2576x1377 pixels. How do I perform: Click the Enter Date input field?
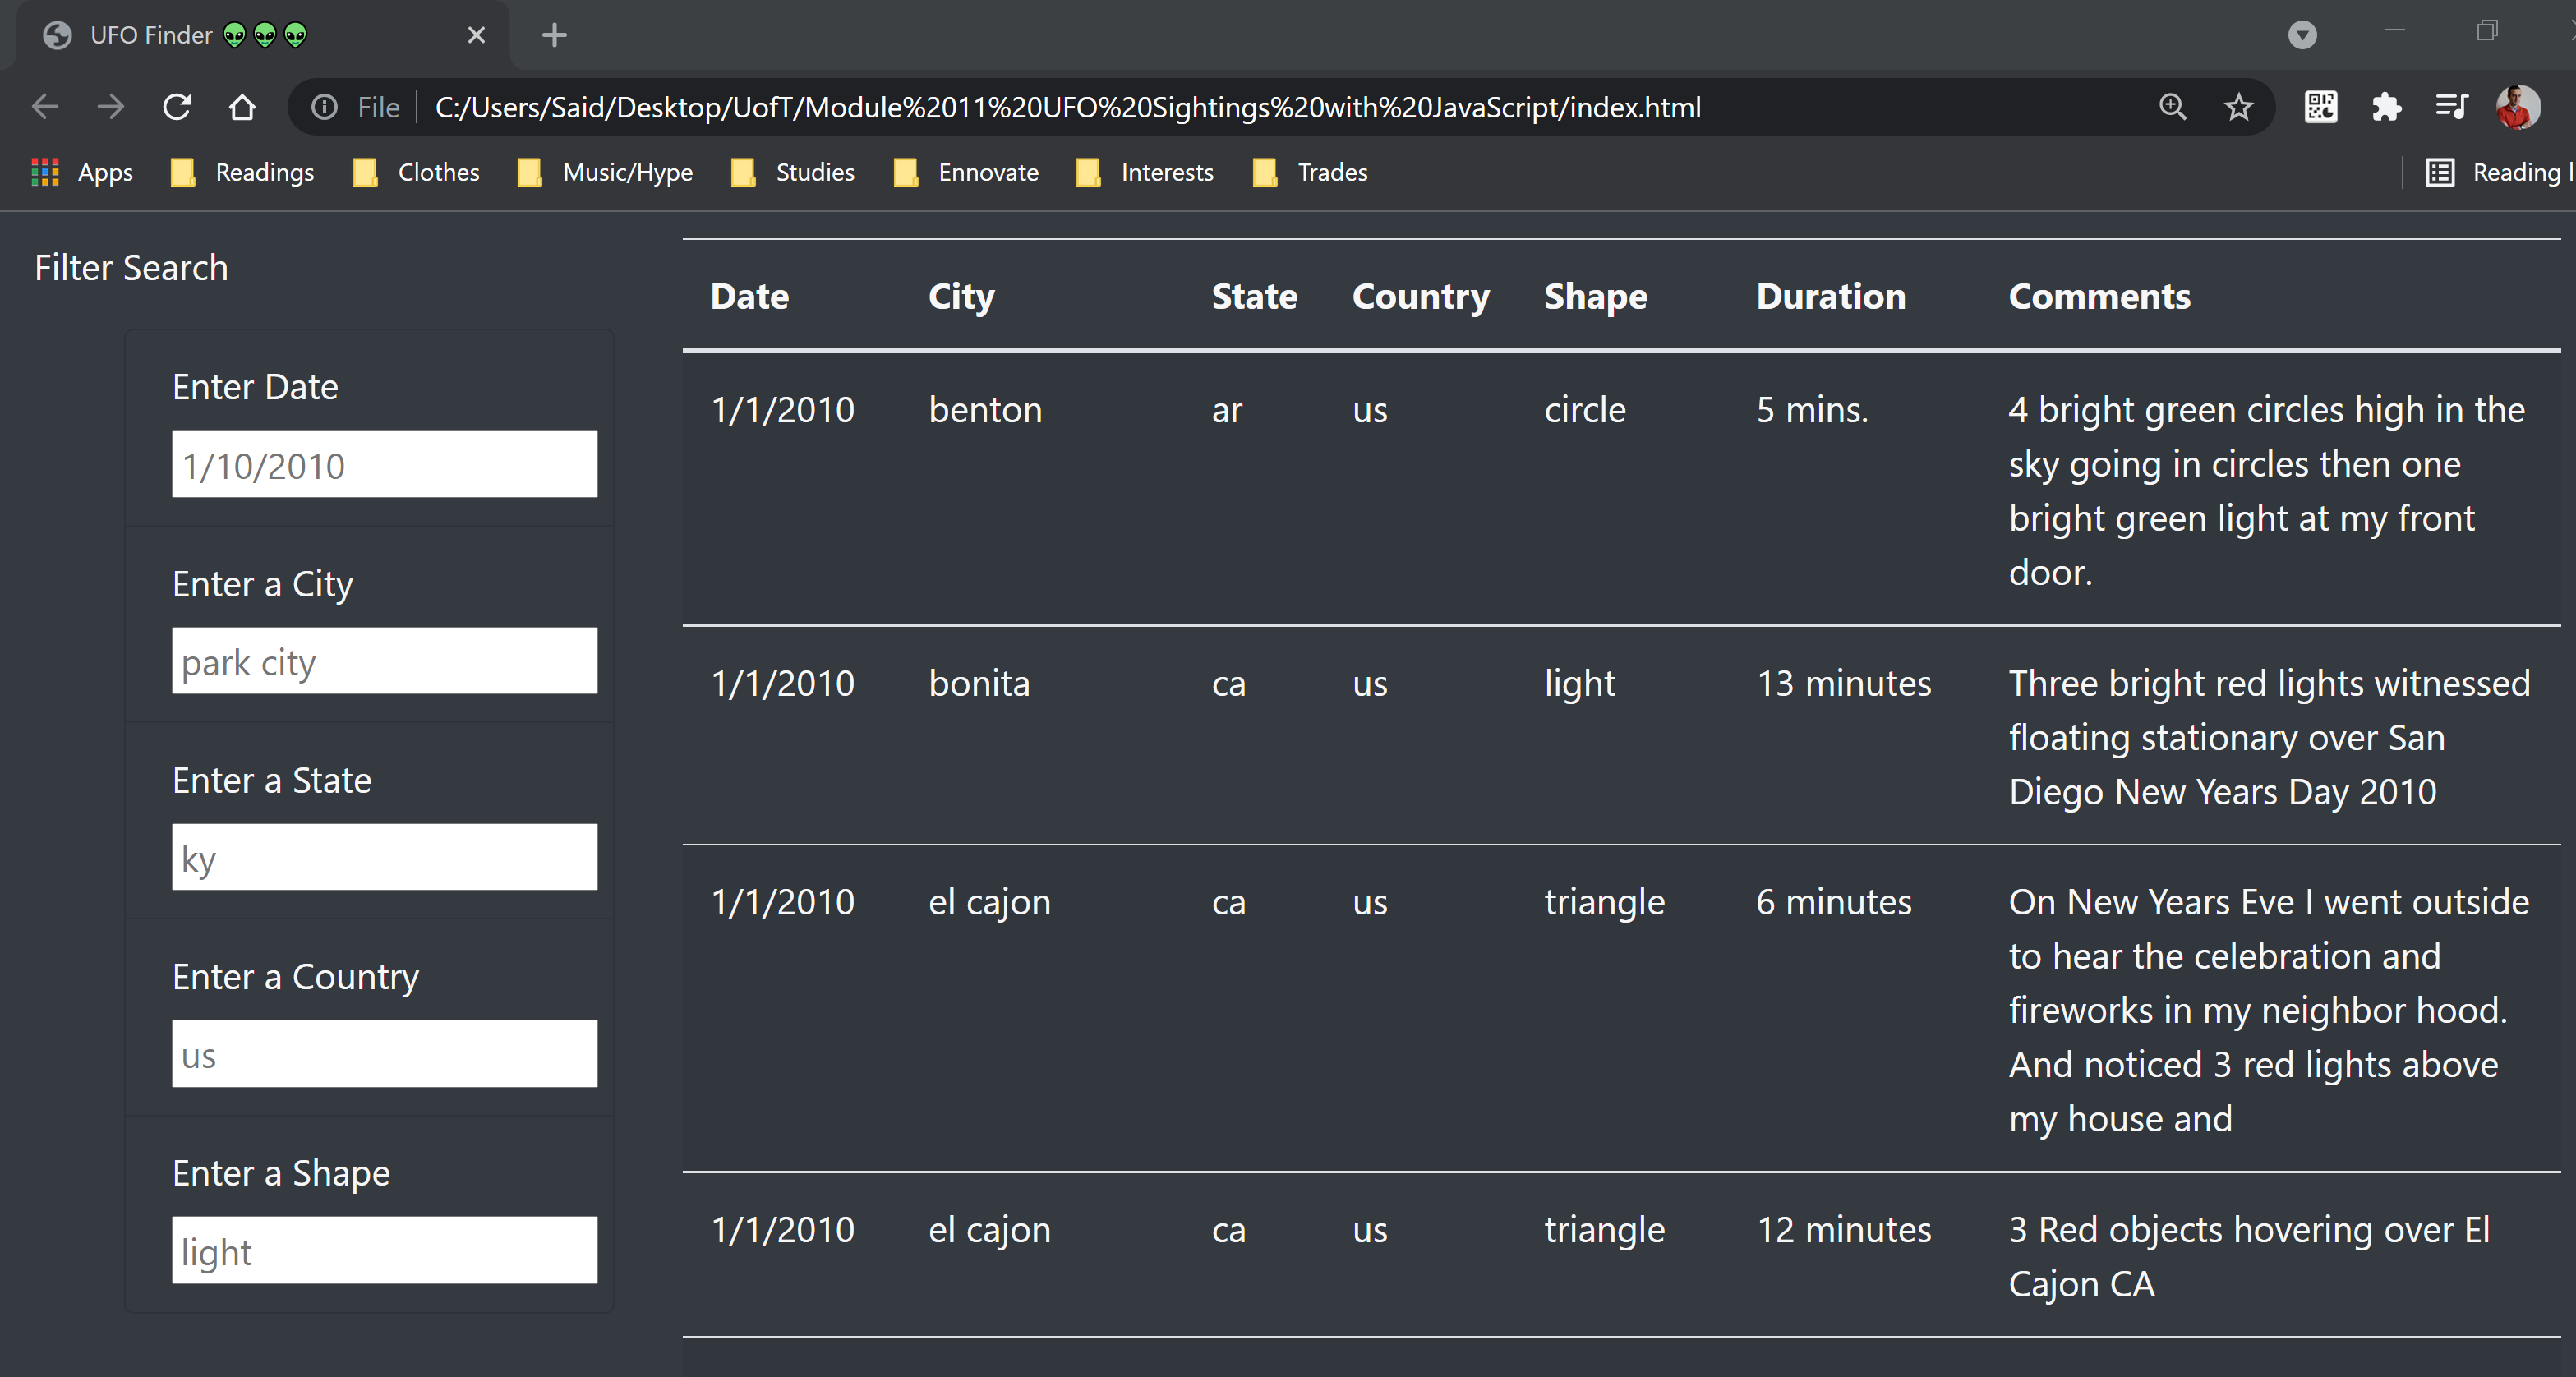(x=384, y=463)
